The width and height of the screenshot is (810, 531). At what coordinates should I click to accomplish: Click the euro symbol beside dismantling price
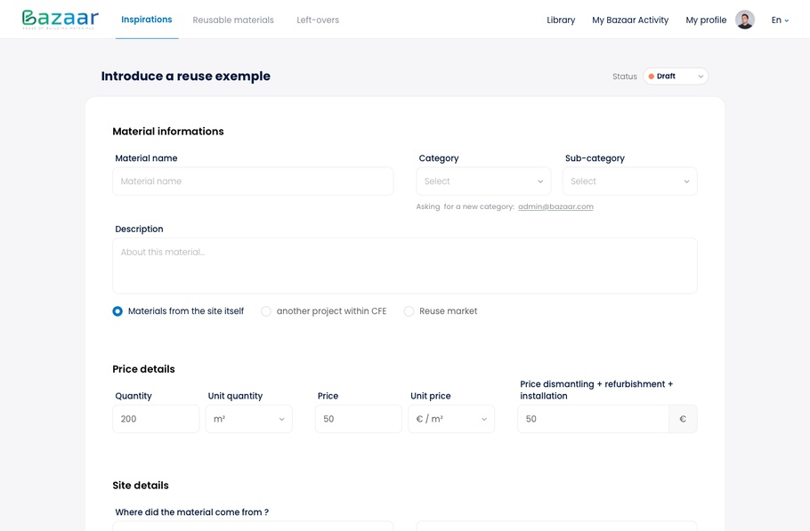point(683,419)
